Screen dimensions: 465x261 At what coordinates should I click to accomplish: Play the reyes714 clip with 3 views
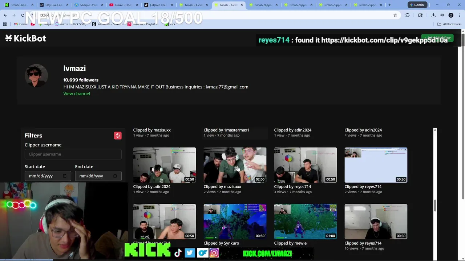306,165
